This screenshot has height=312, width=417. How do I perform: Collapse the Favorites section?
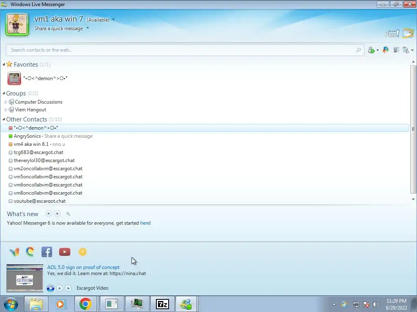4,65
